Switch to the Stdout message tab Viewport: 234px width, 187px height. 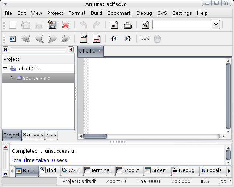130,171
